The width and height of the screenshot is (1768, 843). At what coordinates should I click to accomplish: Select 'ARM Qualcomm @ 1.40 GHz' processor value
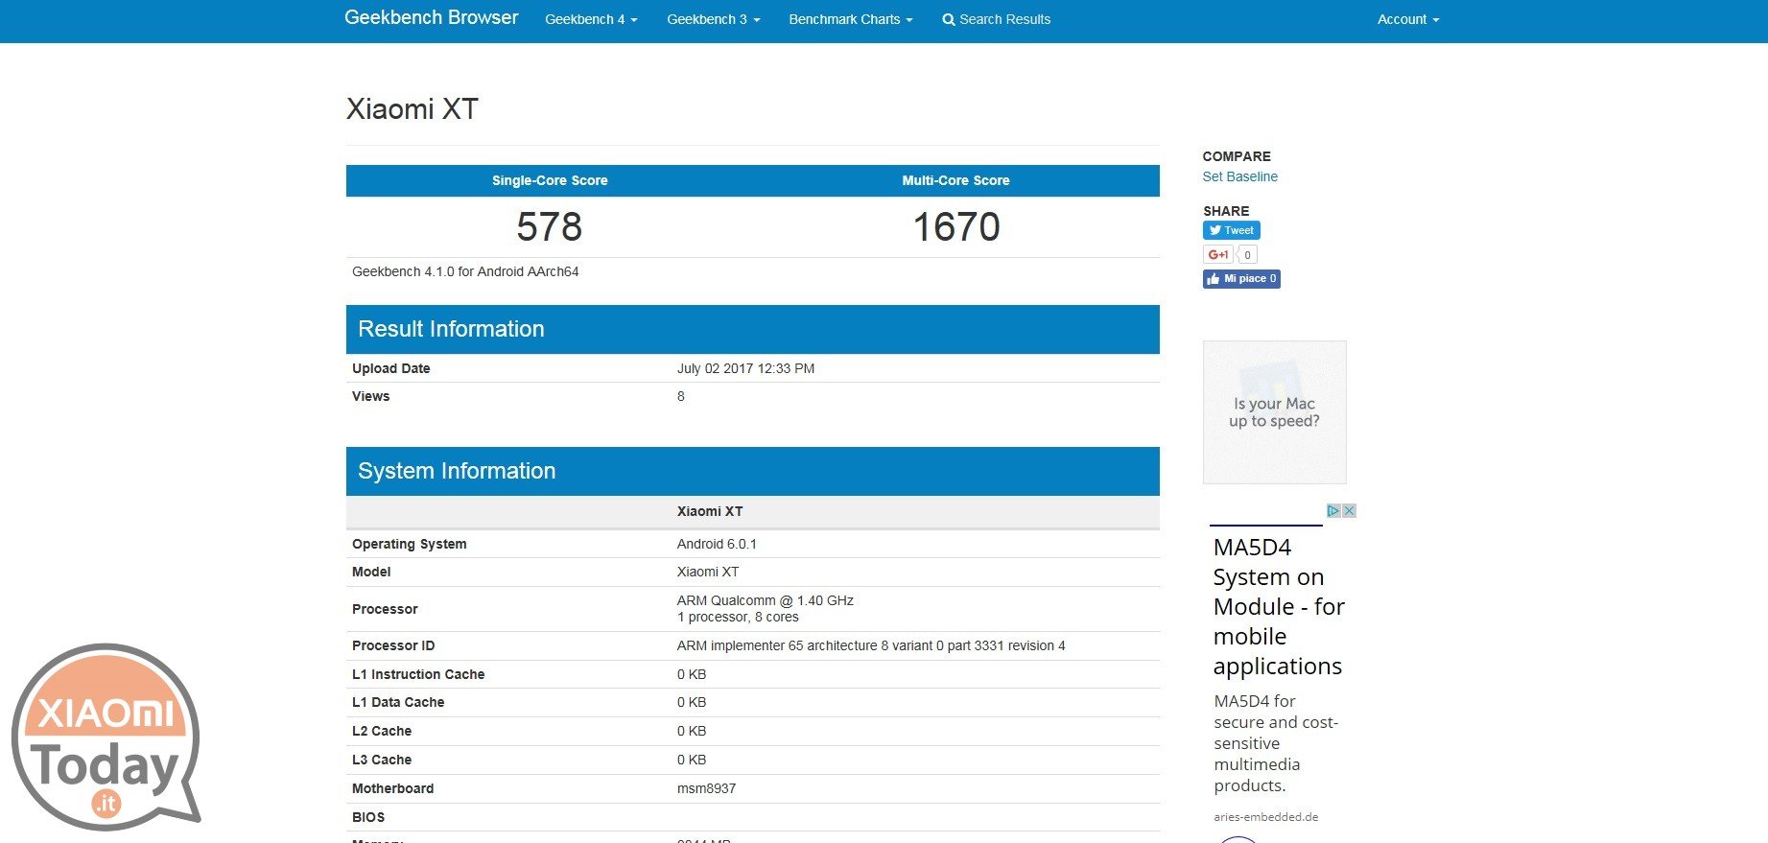766,600
